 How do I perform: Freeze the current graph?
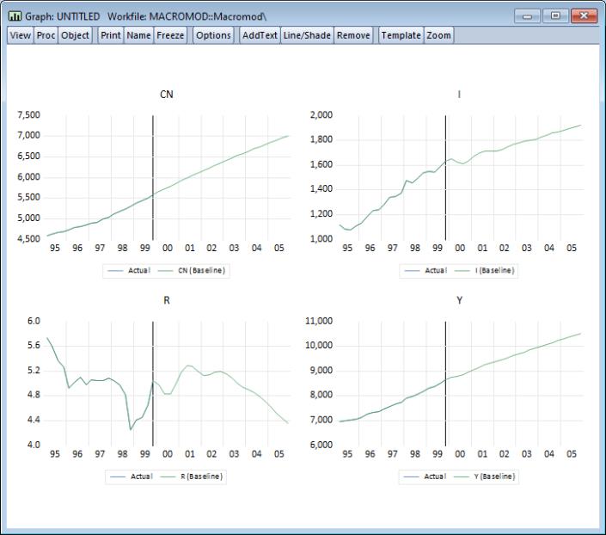[x=170, y=35]
